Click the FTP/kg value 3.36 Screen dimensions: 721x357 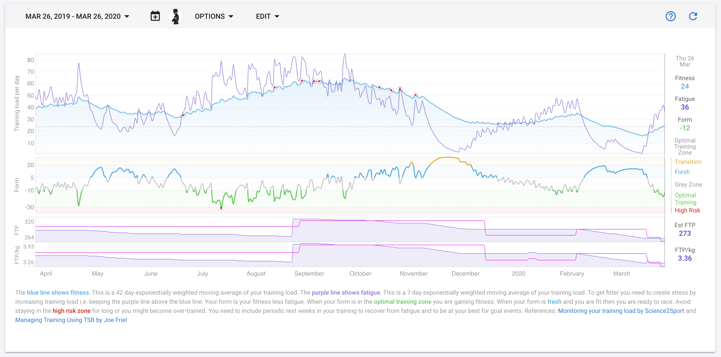(685, 258)
